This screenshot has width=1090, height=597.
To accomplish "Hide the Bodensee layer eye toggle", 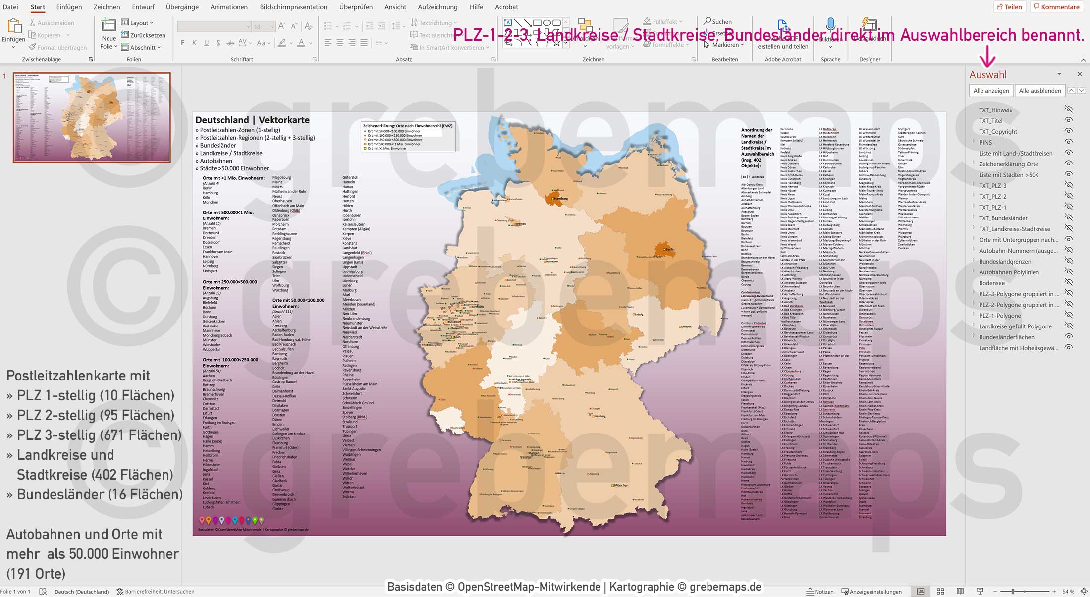I will pyautogui.click(x=1069, y=283).
